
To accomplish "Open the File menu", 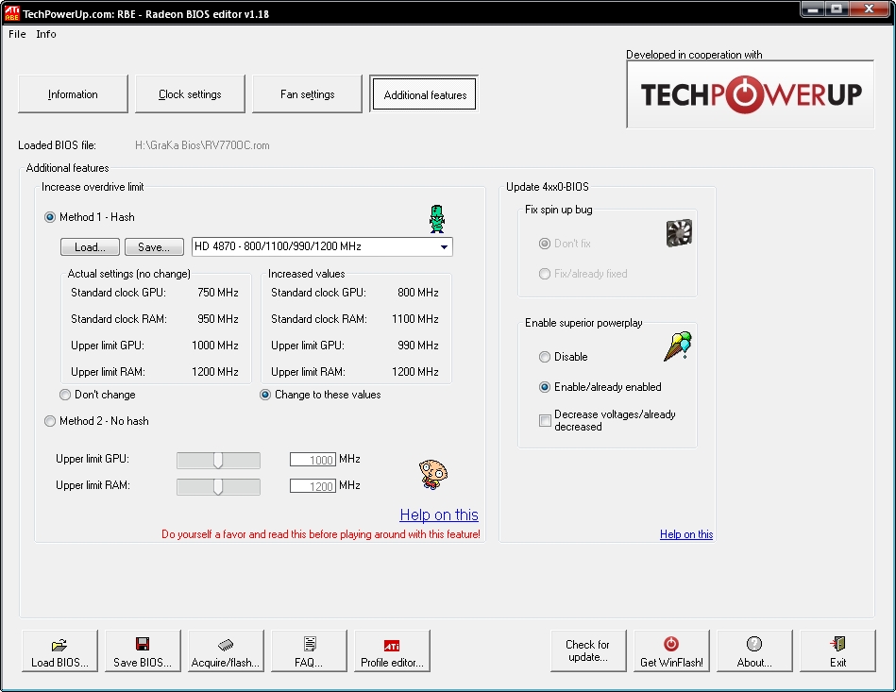I will click(17, 34).
